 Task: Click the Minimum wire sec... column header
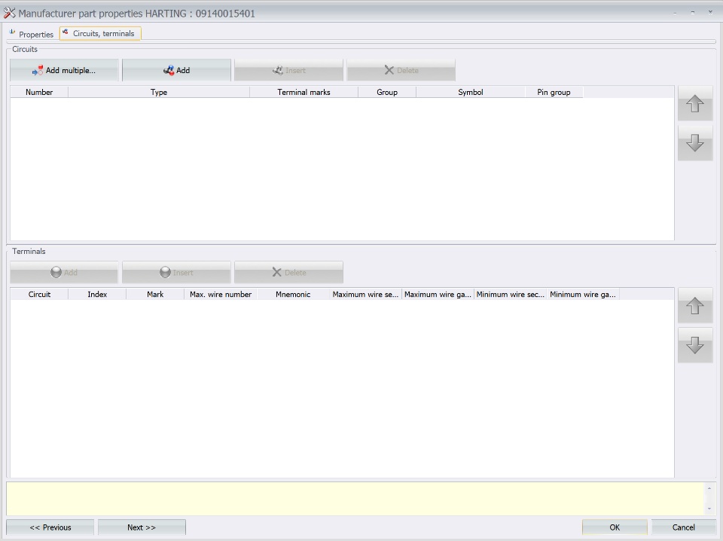click(510, 294)
